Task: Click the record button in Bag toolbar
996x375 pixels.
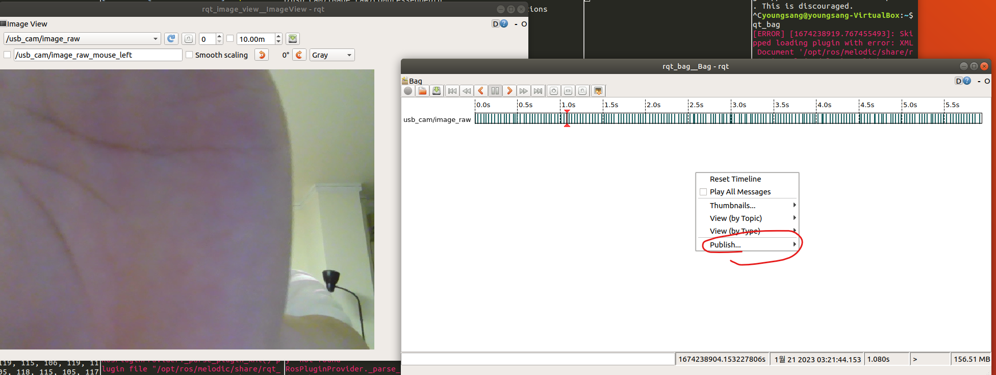Action: click(408, 91)
